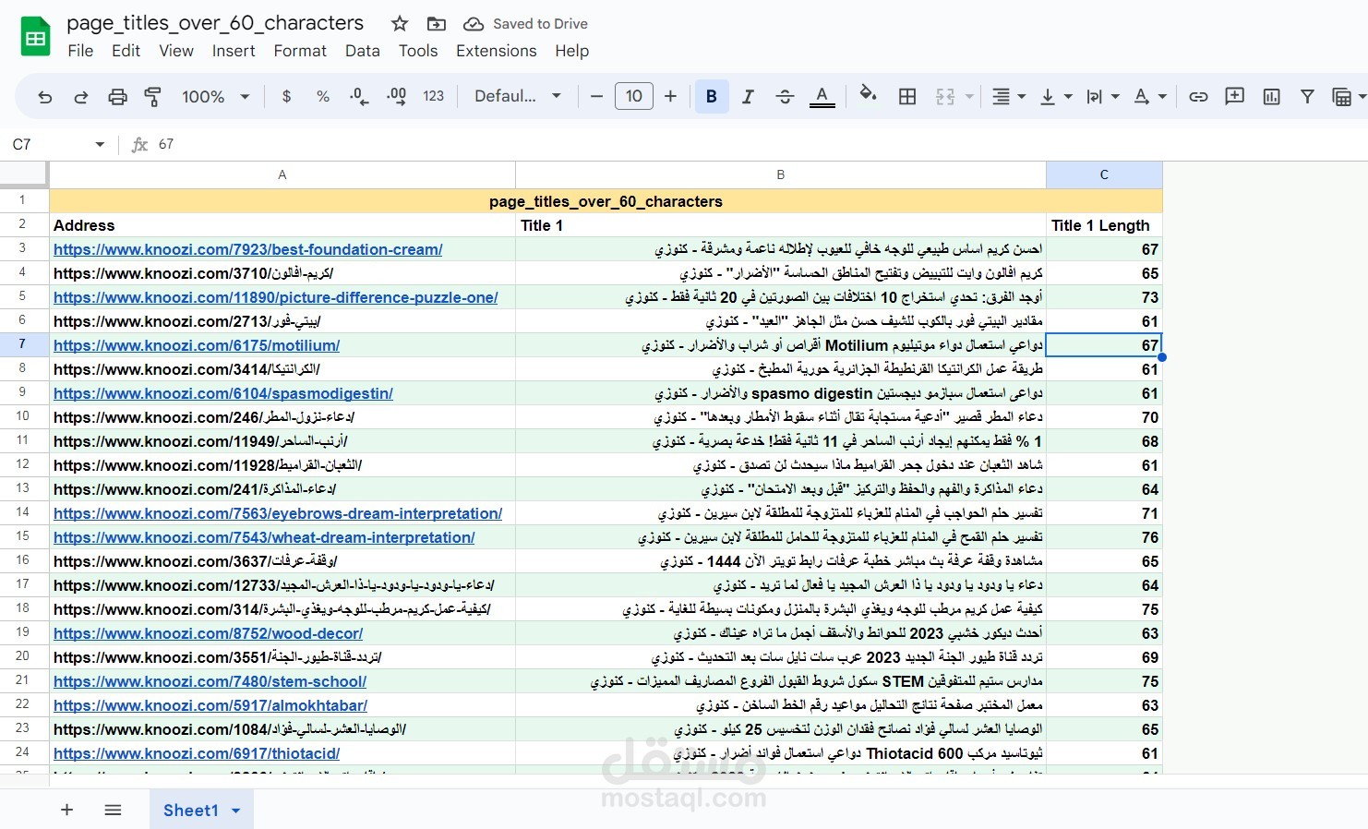Image resolution: width=1368 pixels, height=829 pixels.
Task: Rename document title page_titles_over_60_characters
Action: [x=215, y=23]
